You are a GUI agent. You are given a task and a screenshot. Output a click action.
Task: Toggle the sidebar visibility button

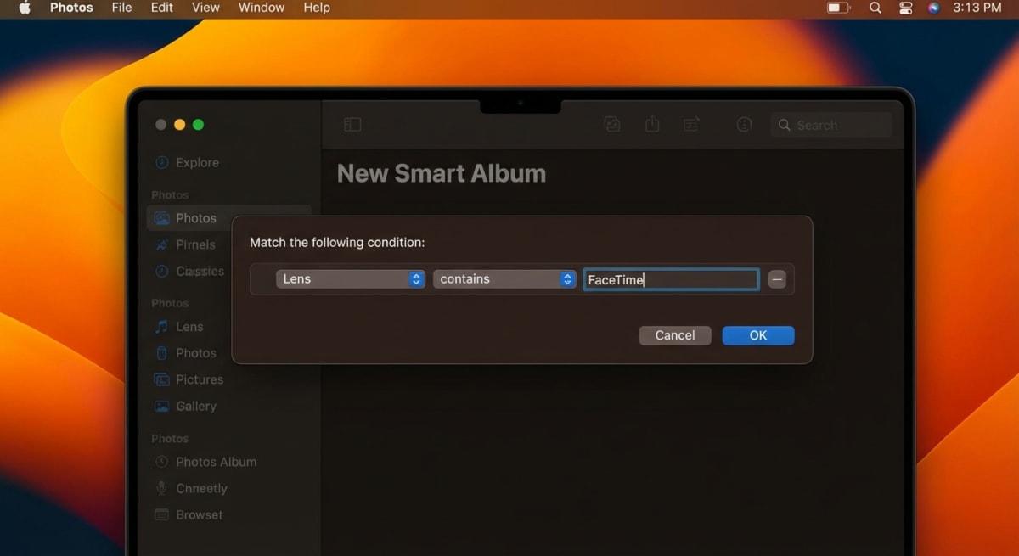point(352,124)
